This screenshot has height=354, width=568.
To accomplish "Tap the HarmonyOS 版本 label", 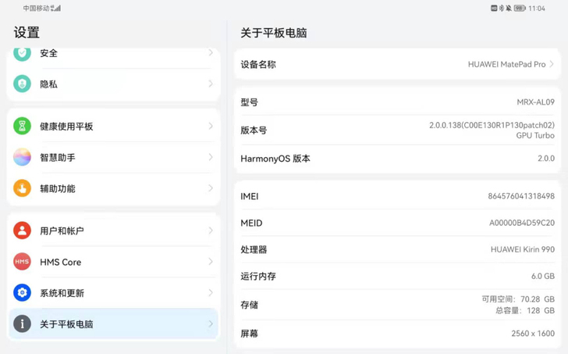I will click(x=275, y=159).
